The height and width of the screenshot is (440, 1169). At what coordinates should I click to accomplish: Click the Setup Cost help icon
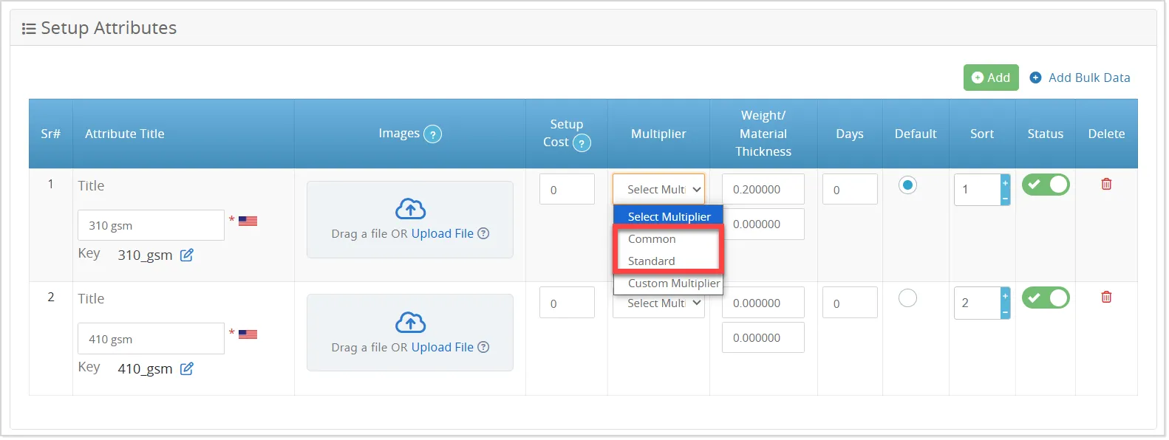pyautogui.click(x=582, y=143)
